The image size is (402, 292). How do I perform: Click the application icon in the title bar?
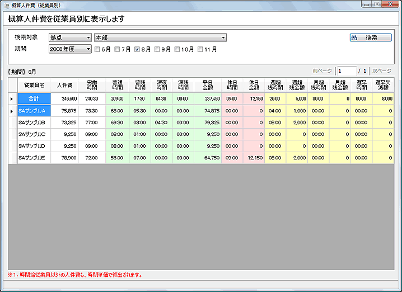click(6, 4)
